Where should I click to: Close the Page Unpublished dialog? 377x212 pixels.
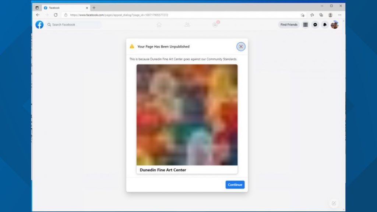tap(241, 46)
